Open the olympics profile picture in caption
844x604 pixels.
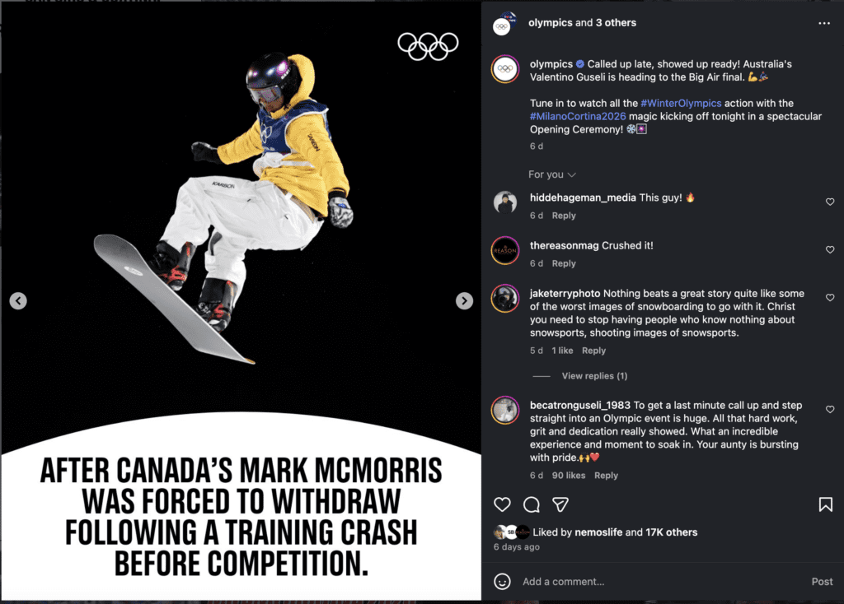coord(505,69)
